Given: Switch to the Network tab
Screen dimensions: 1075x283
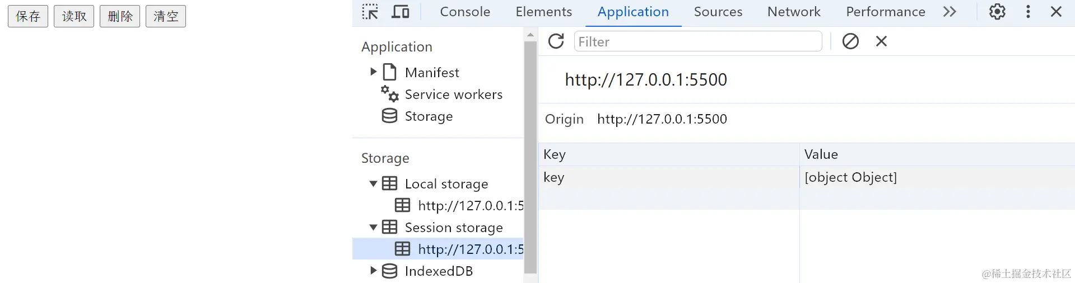Looking at the screenshot, I should [793, 12].
